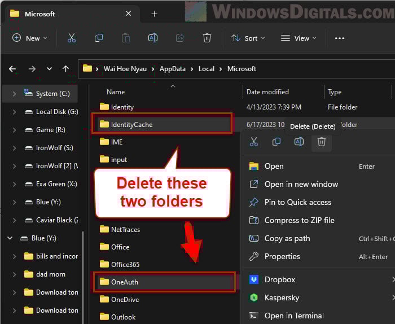The image size is (395, 324).
Task: Click the context menu Cut icon
Action: (254, 142)
